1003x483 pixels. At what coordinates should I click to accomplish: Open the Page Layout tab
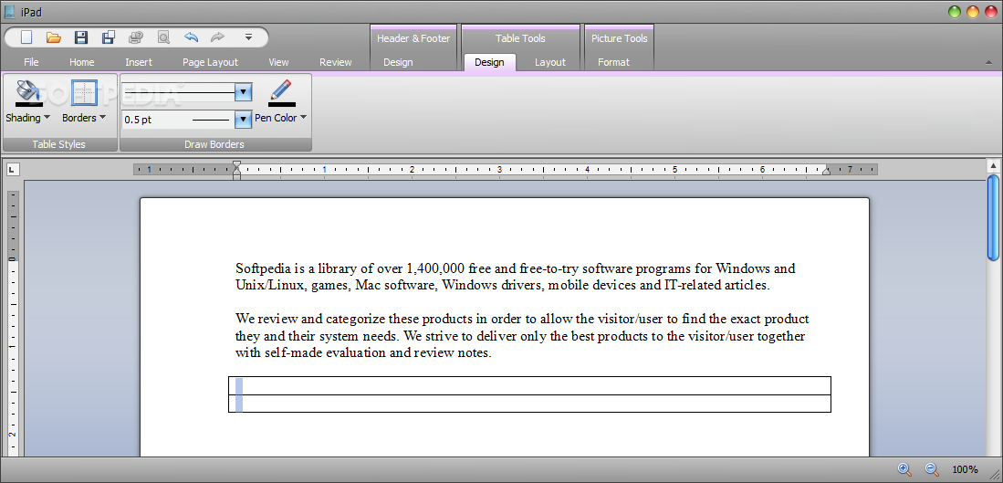(211, 62)
